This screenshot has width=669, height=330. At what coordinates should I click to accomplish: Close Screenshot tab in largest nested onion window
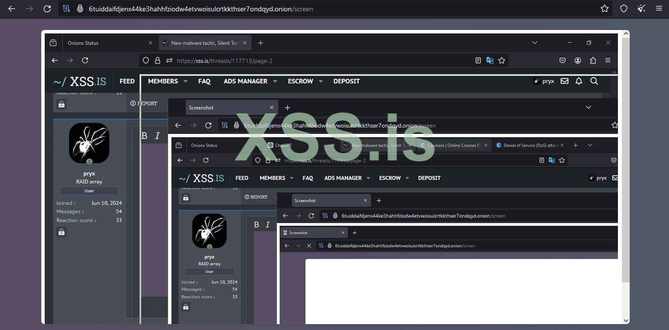pyautogui.click(x=272, y=108)
